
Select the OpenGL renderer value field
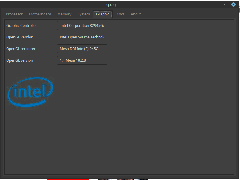click(82, 49)
